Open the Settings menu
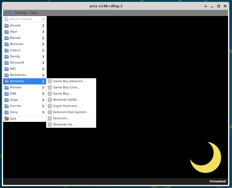 tap(21, 13)
